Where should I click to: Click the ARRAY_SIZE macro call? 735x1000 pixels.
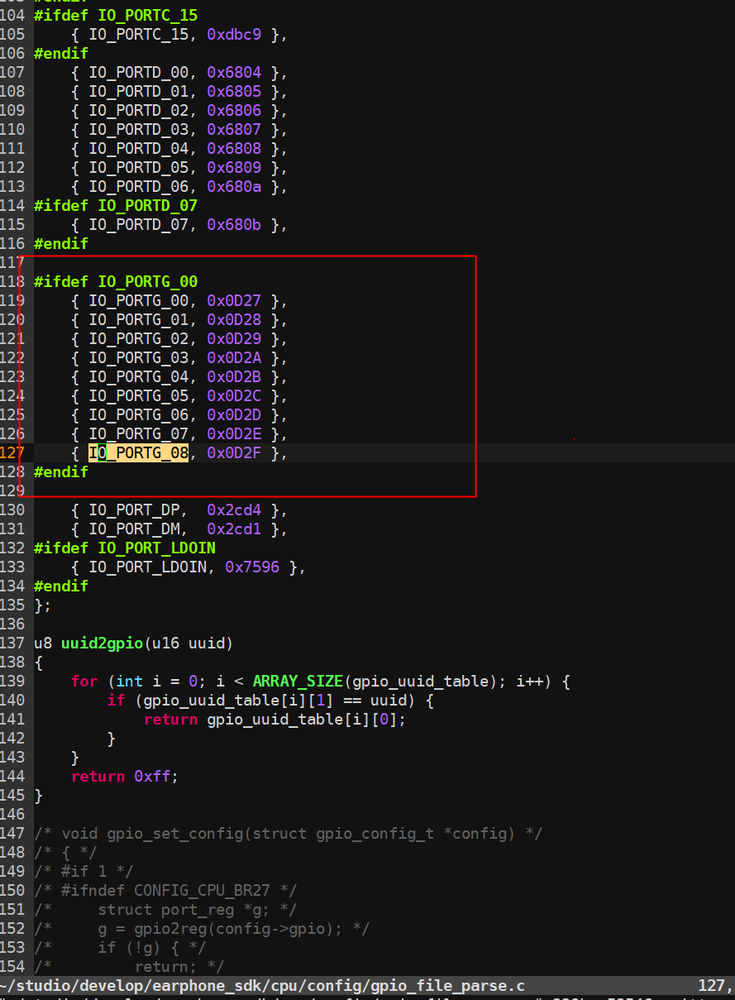pyautogui.click(x=298, y=682)
